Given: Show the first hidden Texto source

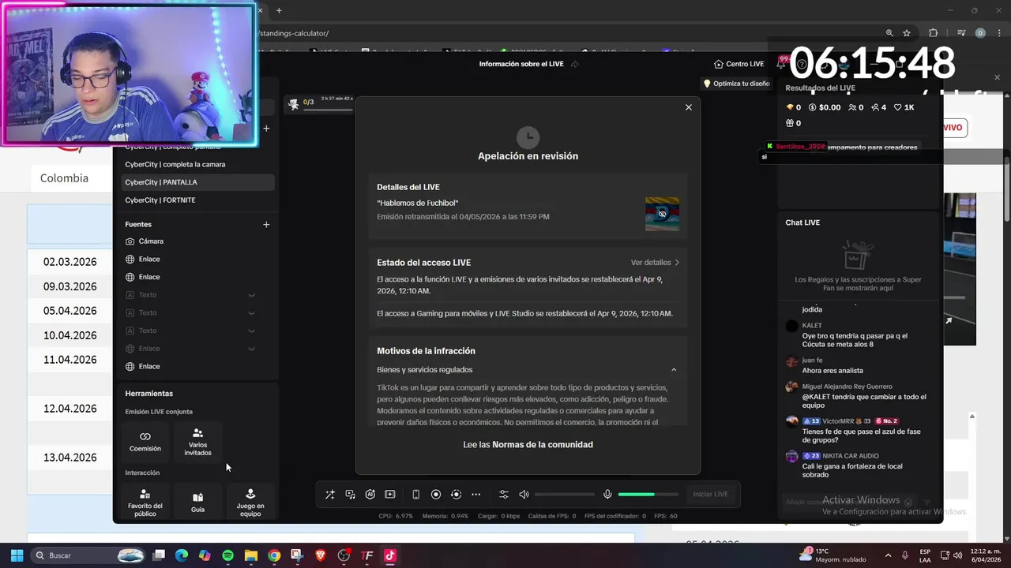Looking at the screenshot, I should tap(252, 295).
